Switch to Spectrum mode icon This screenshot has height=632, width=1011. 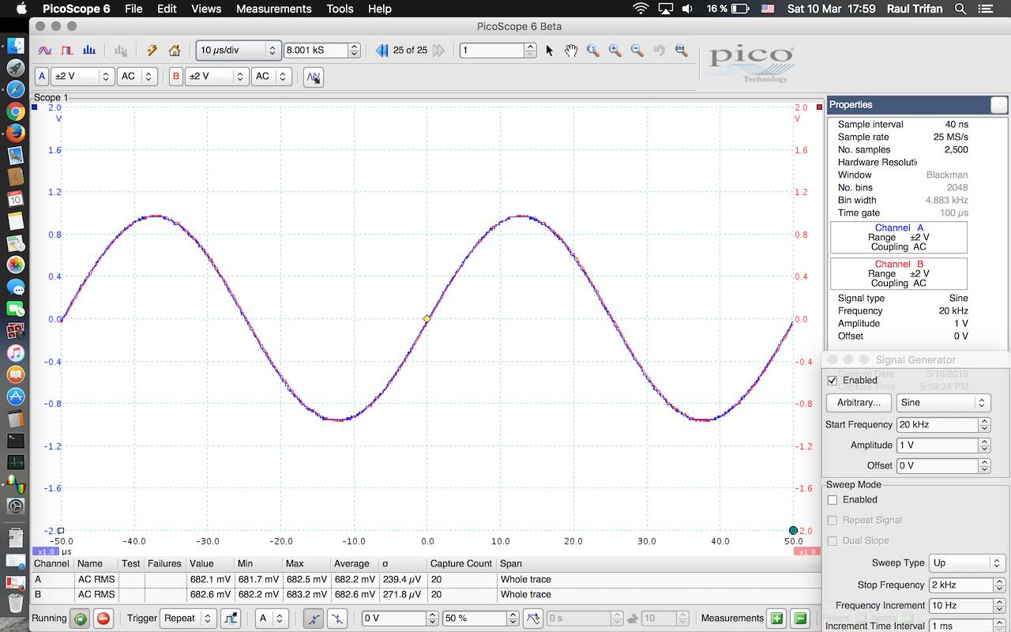pos(89,51)
